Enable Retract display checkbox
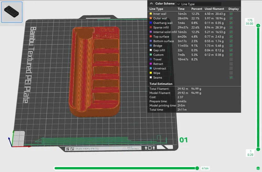This screenshot has width=262, height=172. click(231, 64)
